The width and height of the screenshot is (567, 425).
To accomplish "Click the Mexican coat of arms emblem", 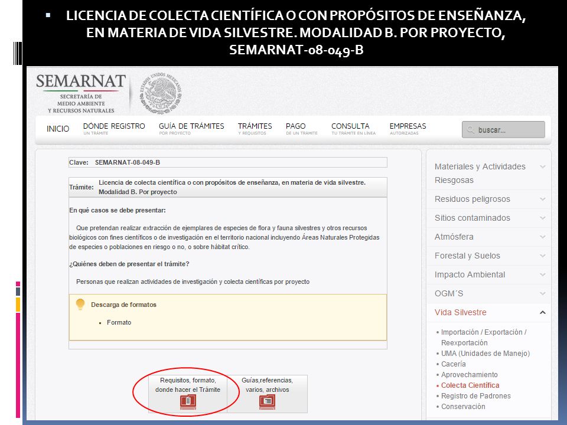I will tap(161, 93).
